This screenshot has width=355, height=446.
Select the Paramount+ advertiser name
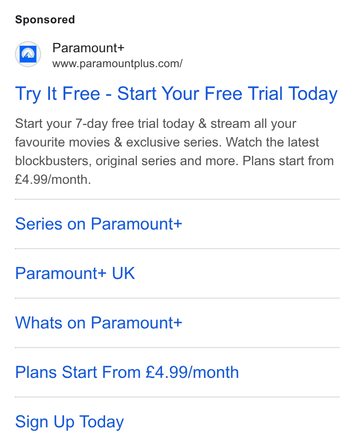pos(88,48)
